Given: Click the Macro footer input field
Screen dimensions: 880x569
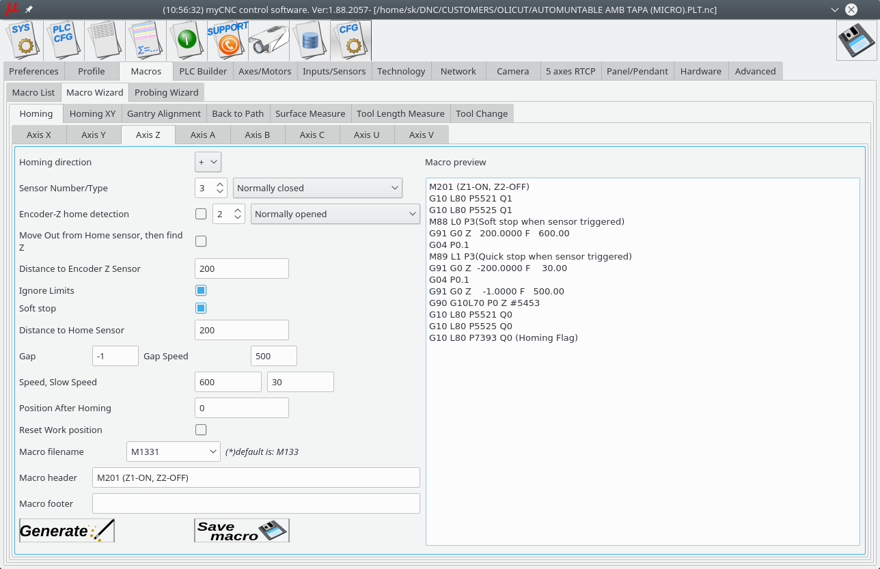Looking at the screenshot, I should pyautogui.click(x=256, y=503).
